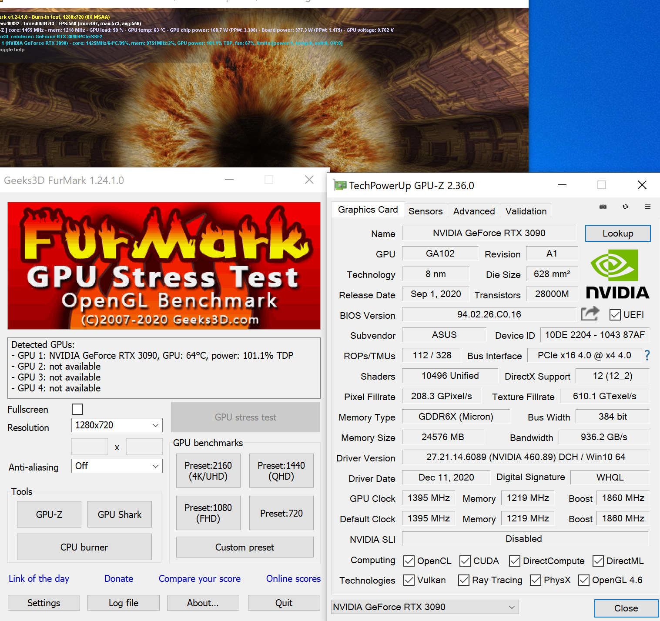Switch to the Validation tab

526,211
